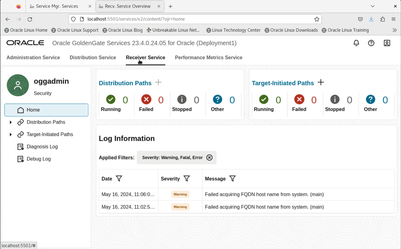Open Unbreakable Linux Network bookmark
The image size is (401, 249).
click(x=173, y=30)
